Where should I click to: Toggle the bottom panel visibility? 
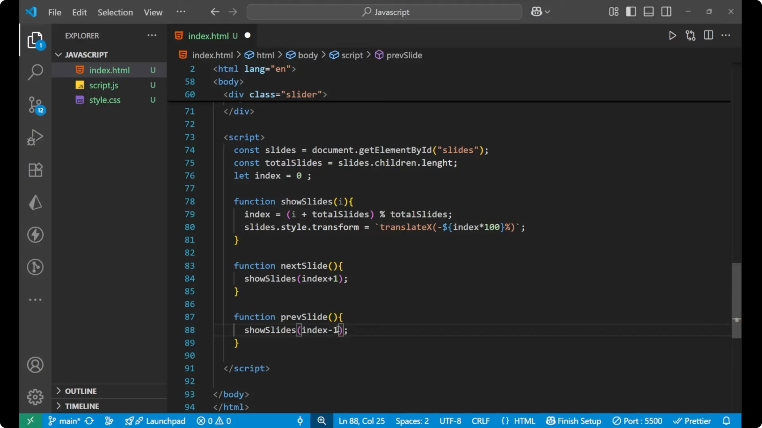coord(648,11)
